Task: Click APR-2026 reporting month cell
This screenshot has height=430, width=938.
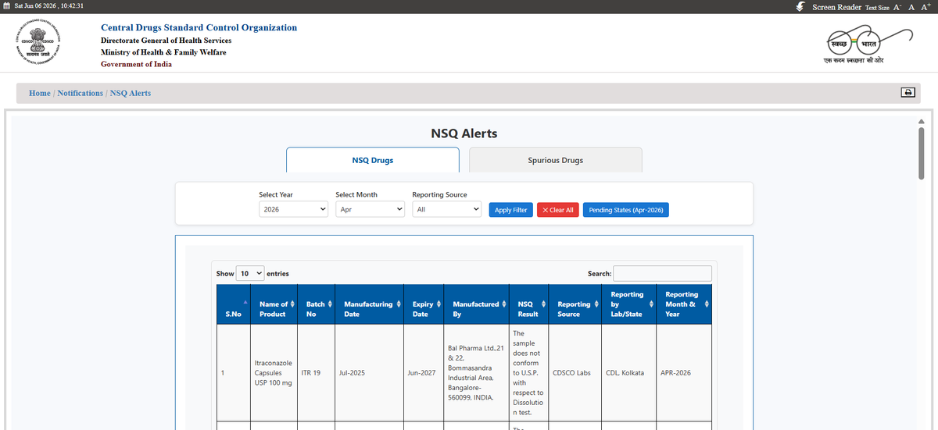Action: pyautogui.click(x=683, y=373)
